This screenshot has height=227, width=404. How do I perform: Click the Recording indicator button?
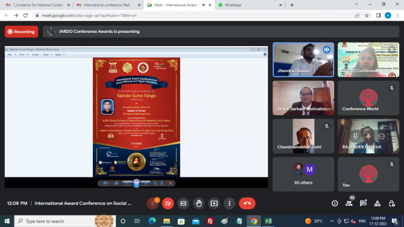pyautogui.click(x=21, y=32)
